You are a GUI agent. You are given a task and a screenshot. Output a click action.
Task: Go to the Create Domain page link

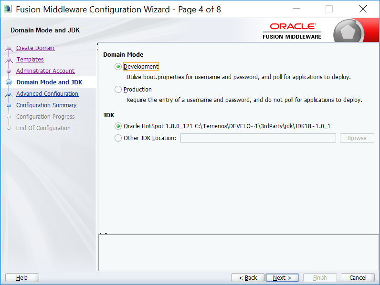pos(35,48)
